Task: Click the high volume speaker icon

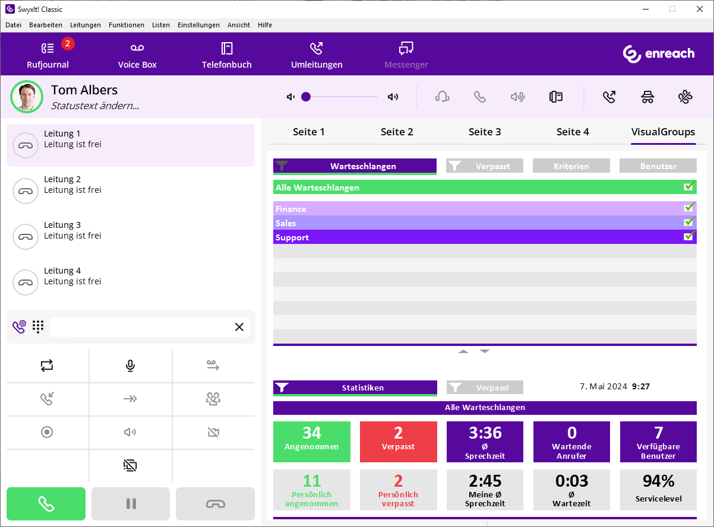Action: point(393,97)
